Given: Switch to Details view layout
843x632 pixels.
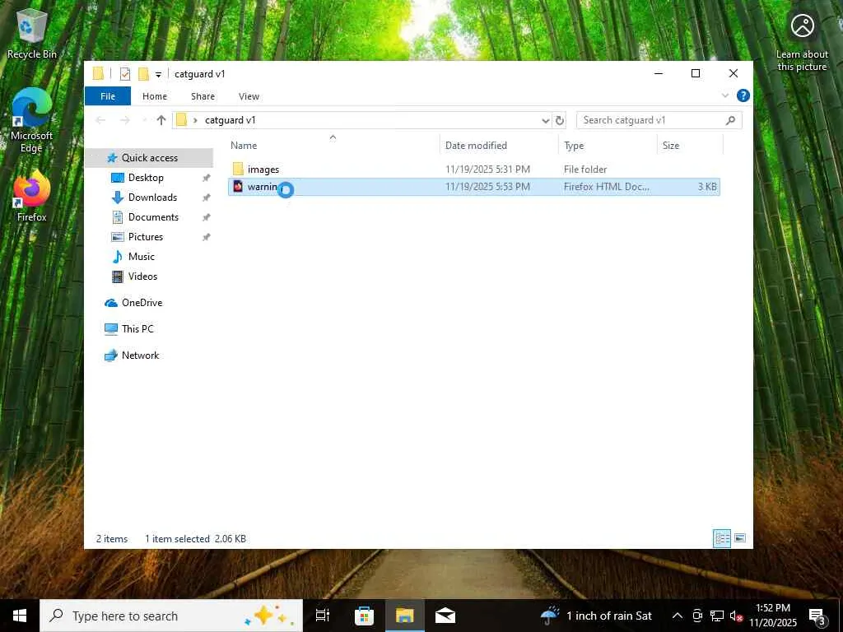Looking at the screenshot, I should pyautogui.click(x=721, y=538).
